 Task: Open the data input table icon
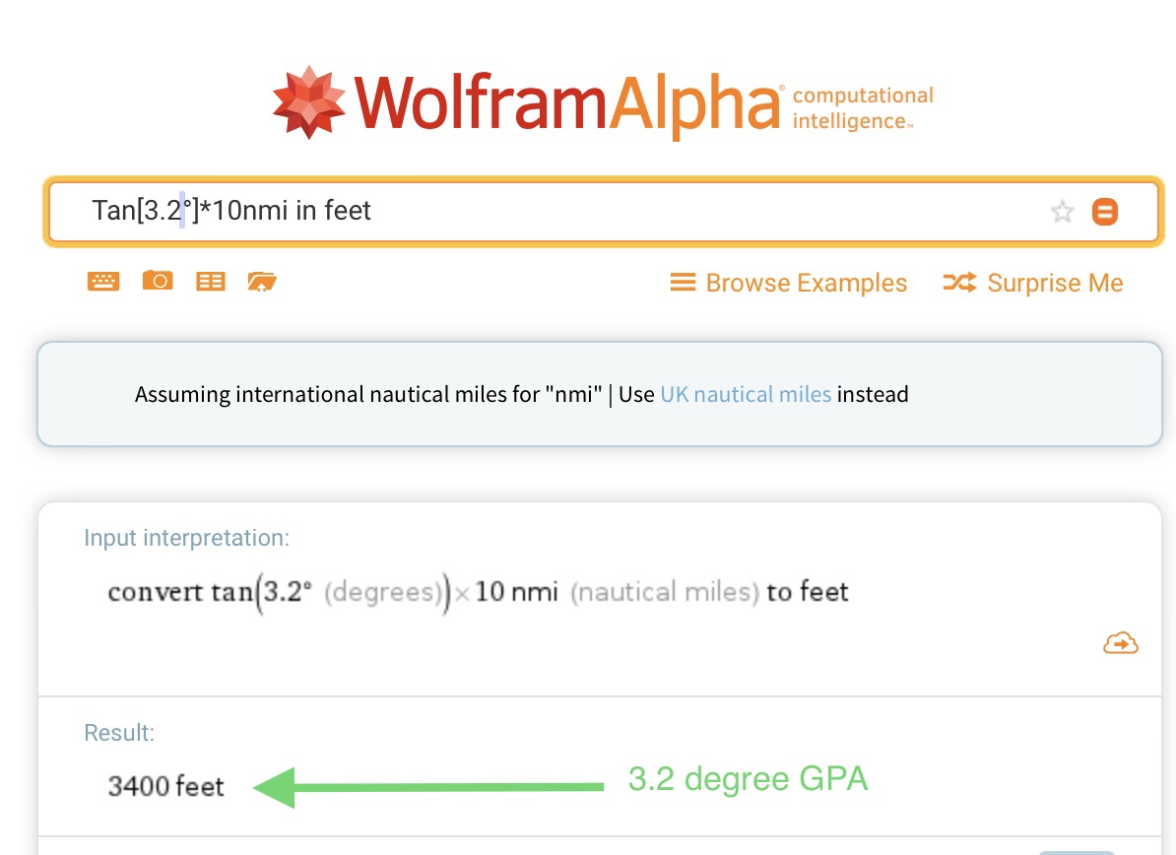211,282
